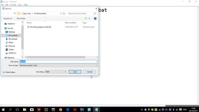The image size is (199, 112).
Task: Click file list scroll left arrow
Action: 25,57
